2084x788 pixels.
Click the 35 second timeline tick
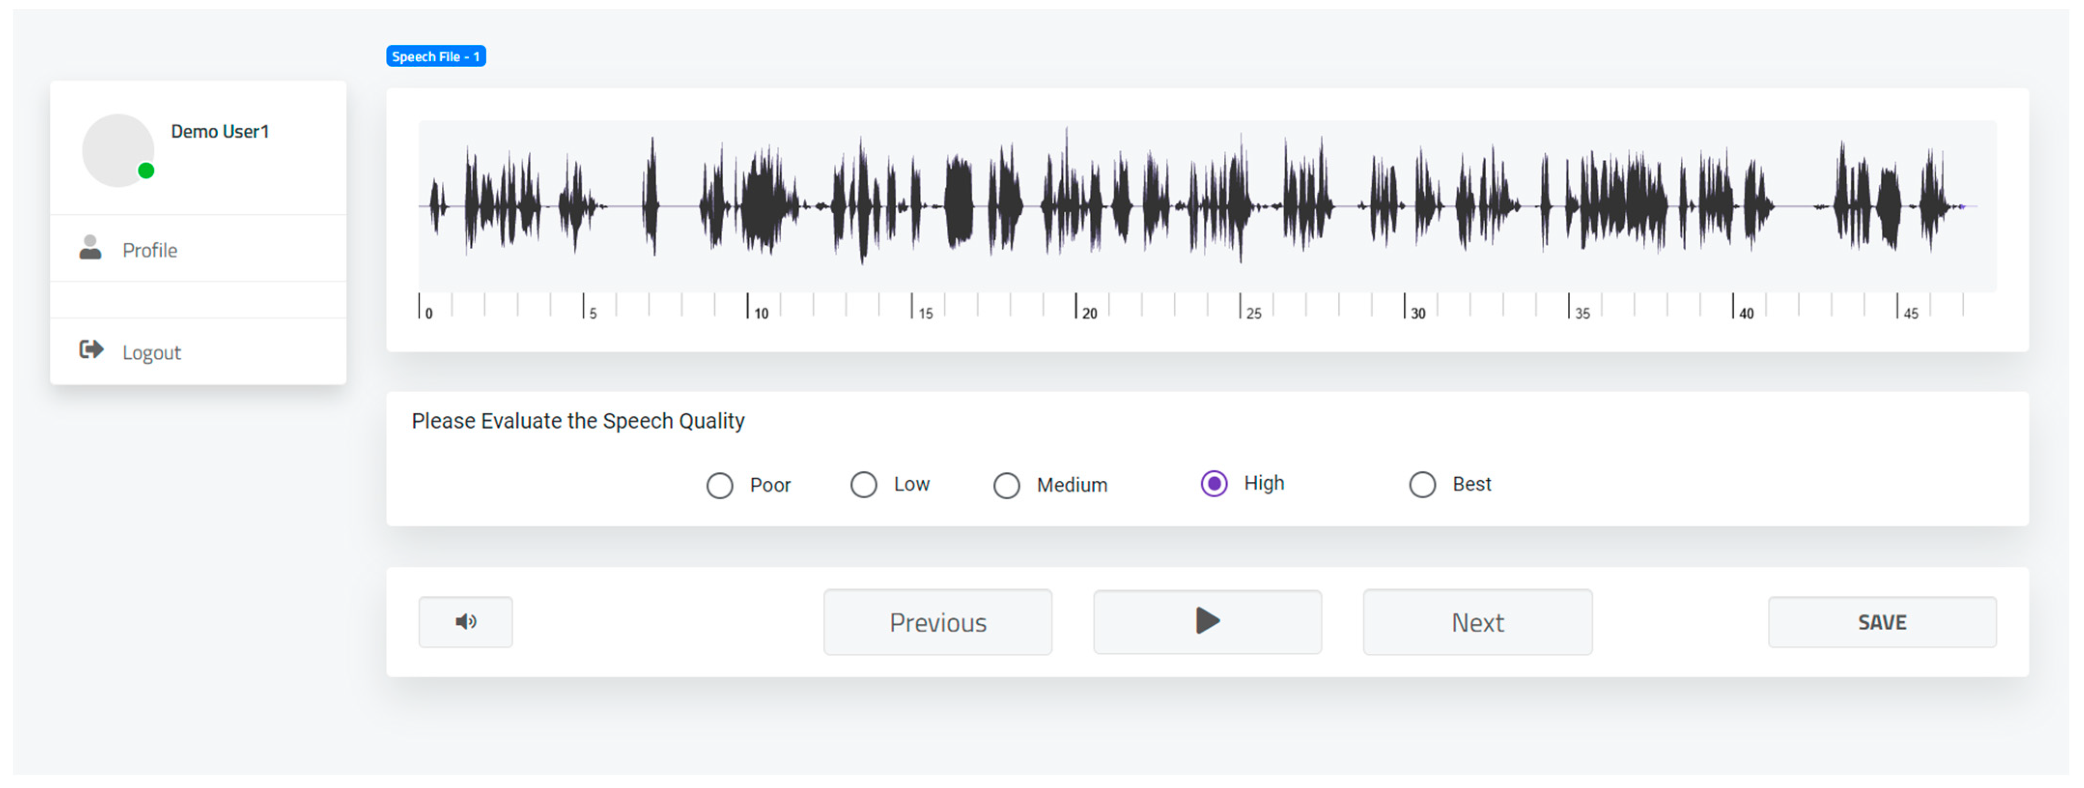[1569, 307]
